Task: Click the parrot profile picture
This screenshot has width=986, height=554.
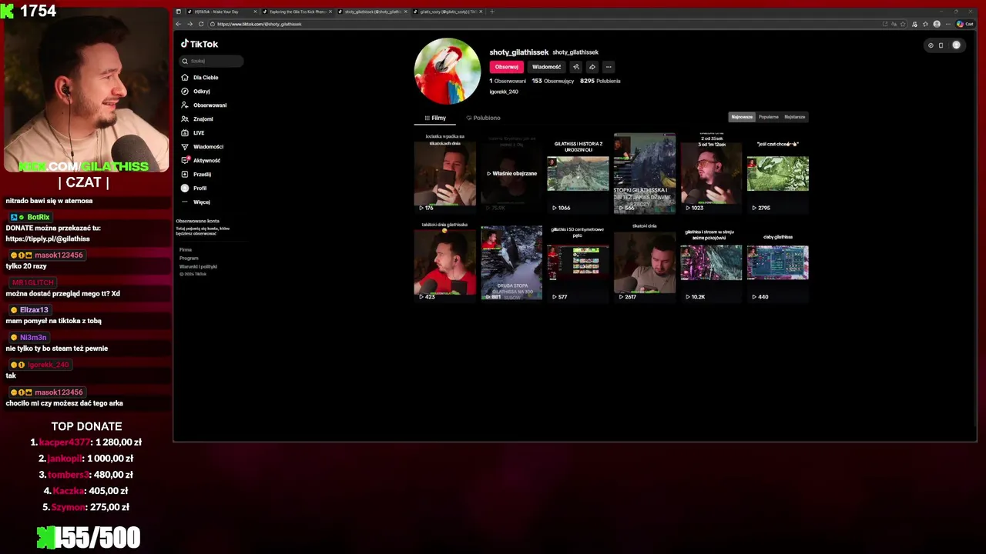Action: click(x=448, y=71)
